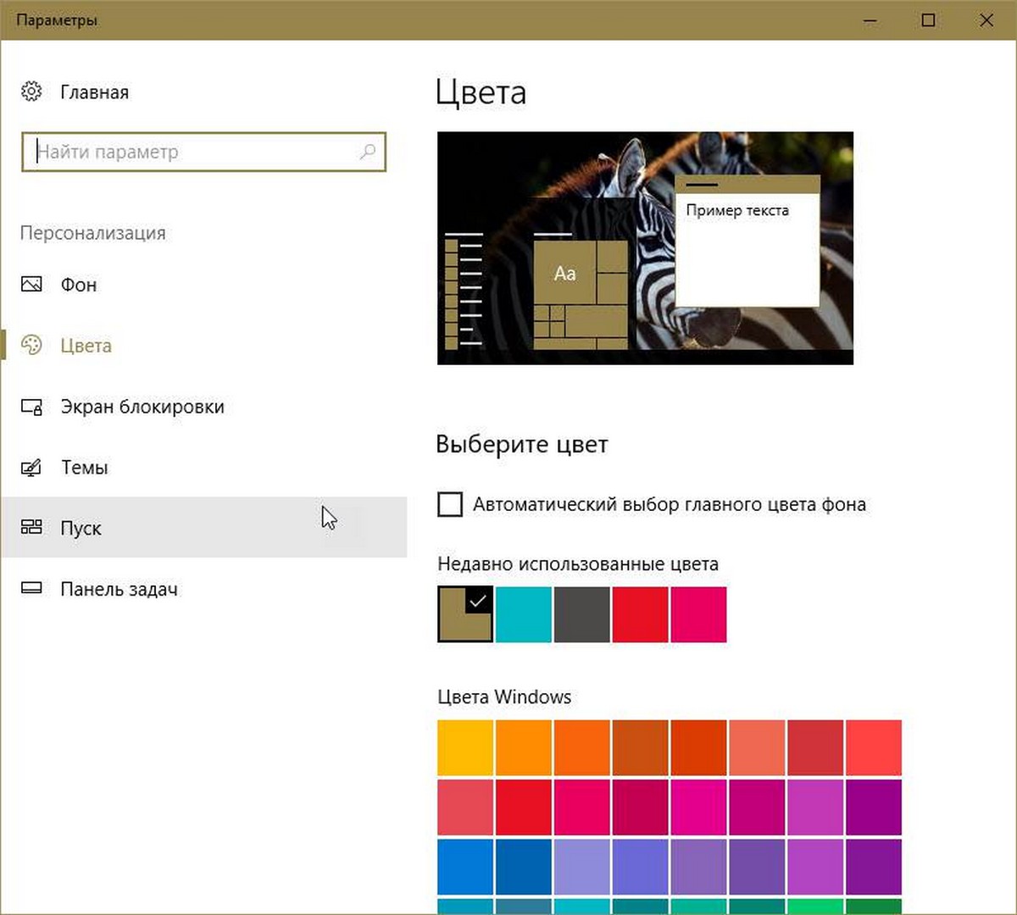Image resolution: width=1017 pixels, height=915 pixels.
Task: Click the taskbar icon beside Панель задач
Action: (x=31, y=588)
